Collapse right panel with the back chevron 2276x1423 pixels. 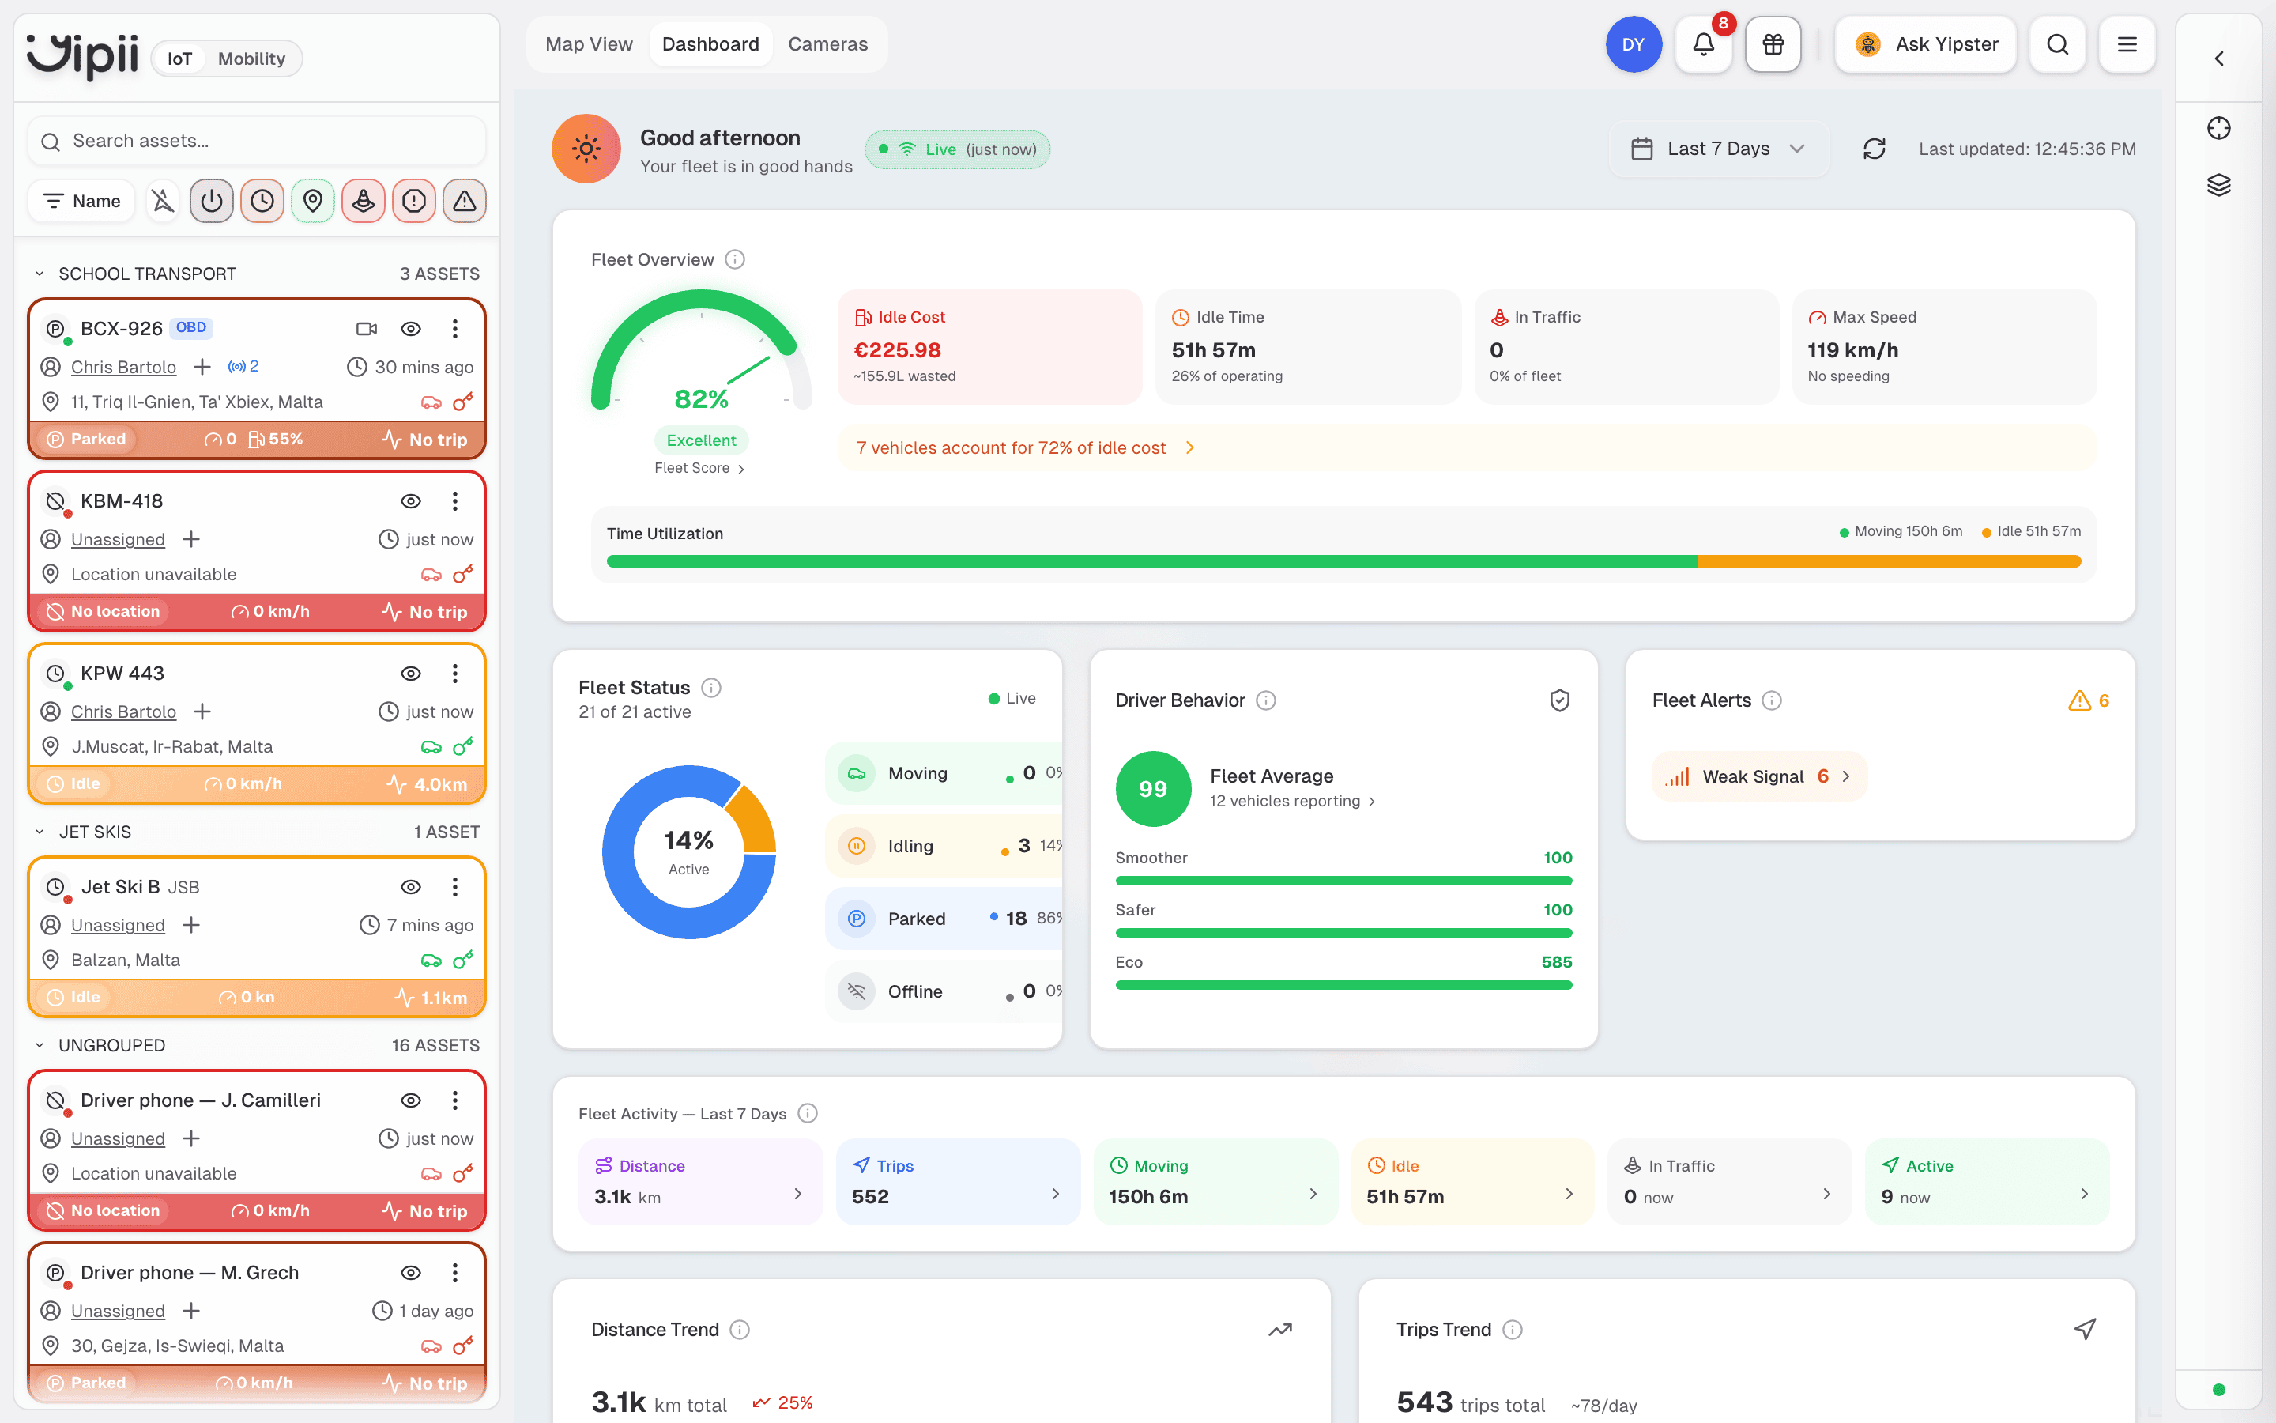click(x=2218, y=59)
